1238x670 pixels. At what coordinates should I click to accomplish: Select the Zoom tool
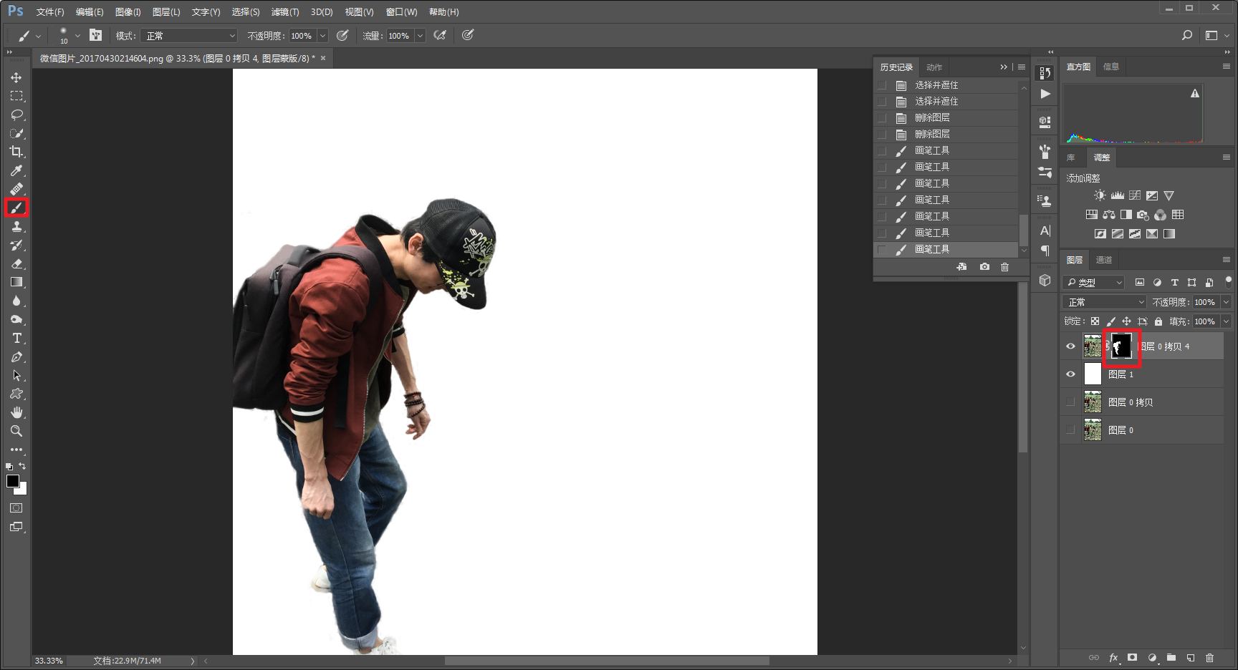16,431
